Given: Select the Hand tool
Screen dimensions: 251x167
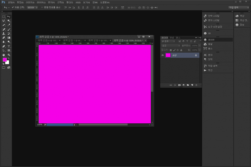Looking at the screenshot, I should (4, 55).
